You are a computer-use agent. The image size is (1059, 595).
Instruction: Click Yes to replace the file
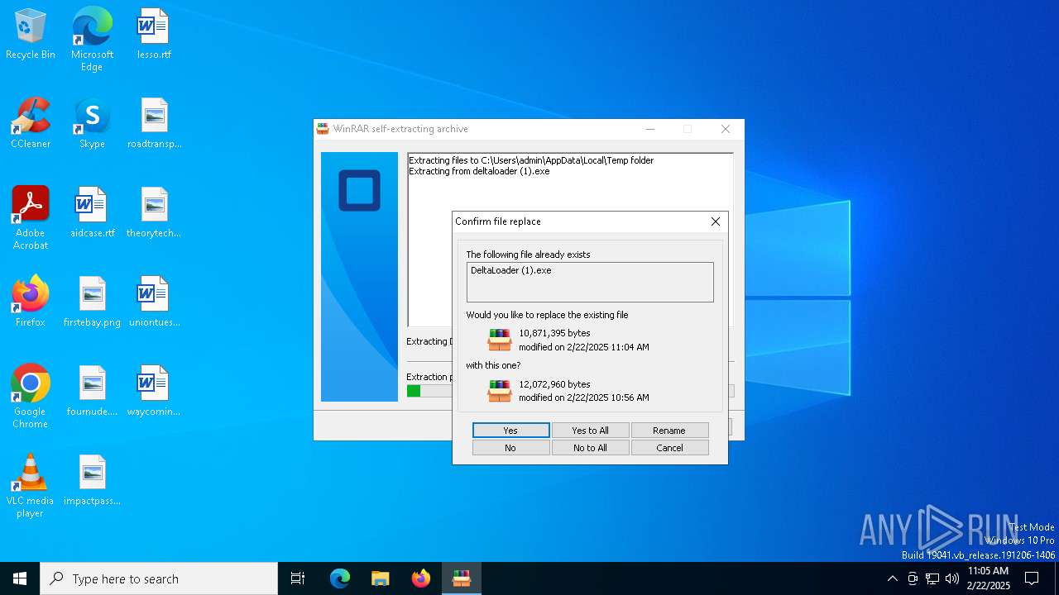pyautogui.click(x=510, y=431)
